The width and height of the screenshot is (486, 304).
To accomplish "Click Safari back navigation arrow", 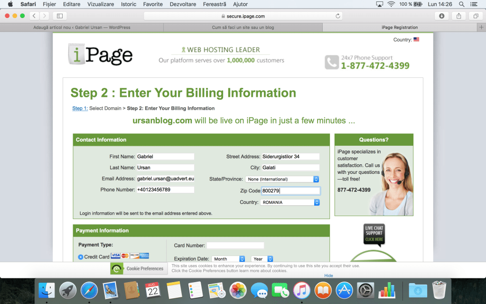I will (x=34, y=16).
